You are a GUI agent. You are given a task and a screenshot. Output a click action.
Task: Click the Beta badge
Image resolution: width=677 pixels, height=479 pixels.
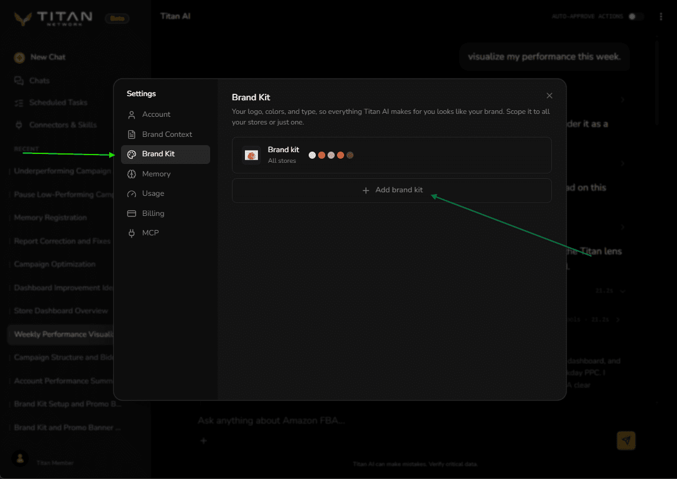[117, 18]
